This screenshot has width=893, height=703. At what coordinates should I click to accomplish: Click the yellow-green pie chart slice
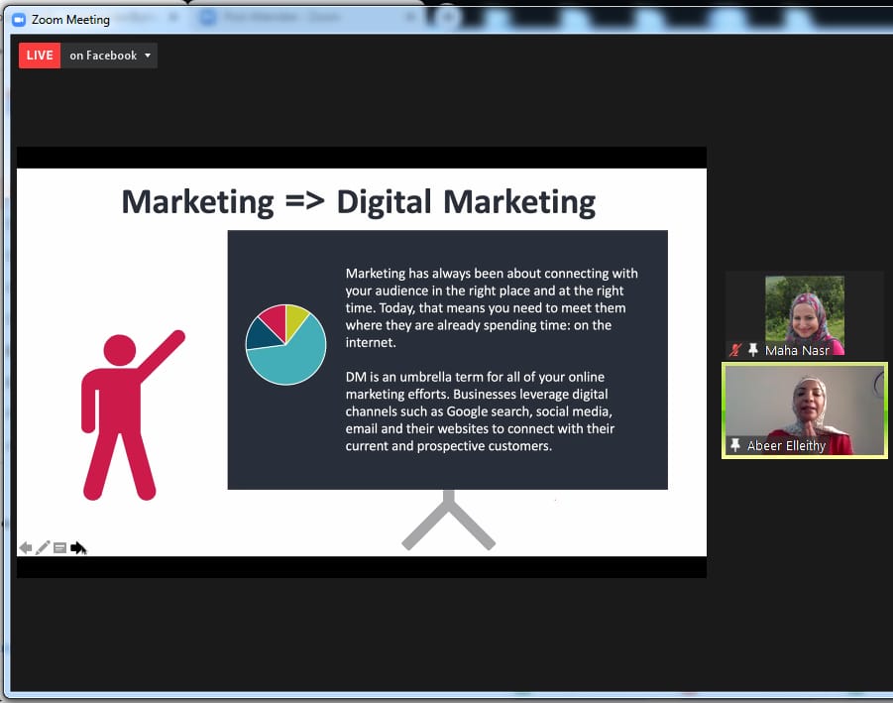pyautogui.click(x=295, y=317)
